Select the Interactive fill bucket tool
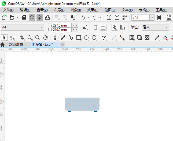Image resolution: width=173 pixels, height=141 pixels. pos(165,38)
